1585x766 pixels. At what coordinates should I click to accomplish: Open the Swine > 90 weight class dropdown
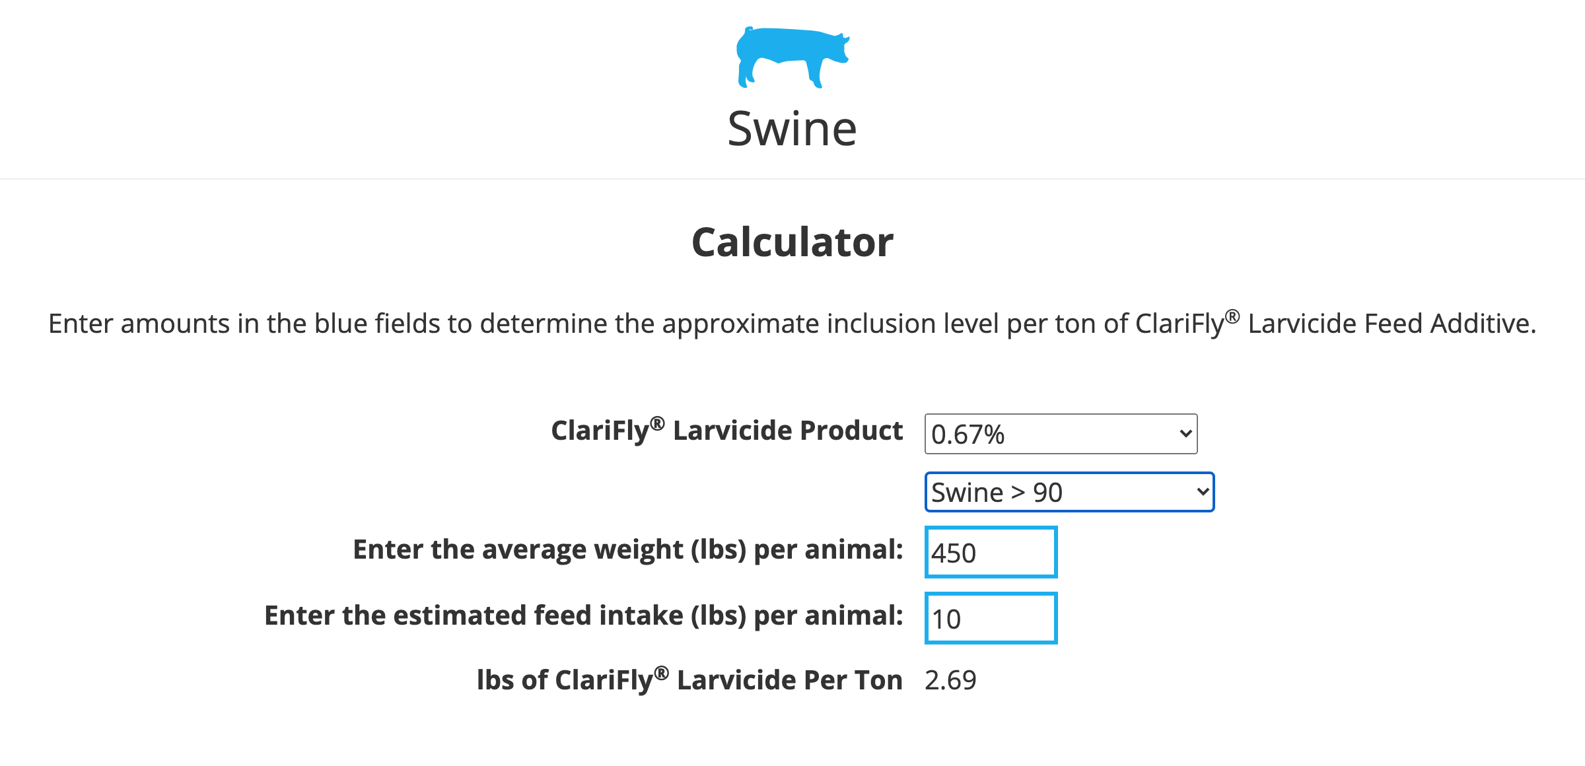click(x=1069, y=492)
